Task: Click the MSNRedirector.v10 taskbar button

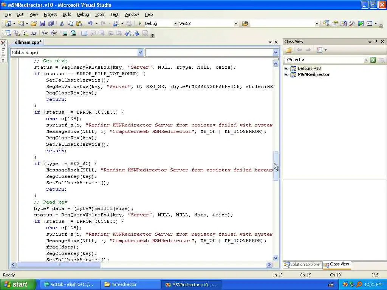Action: coord(191,285)
